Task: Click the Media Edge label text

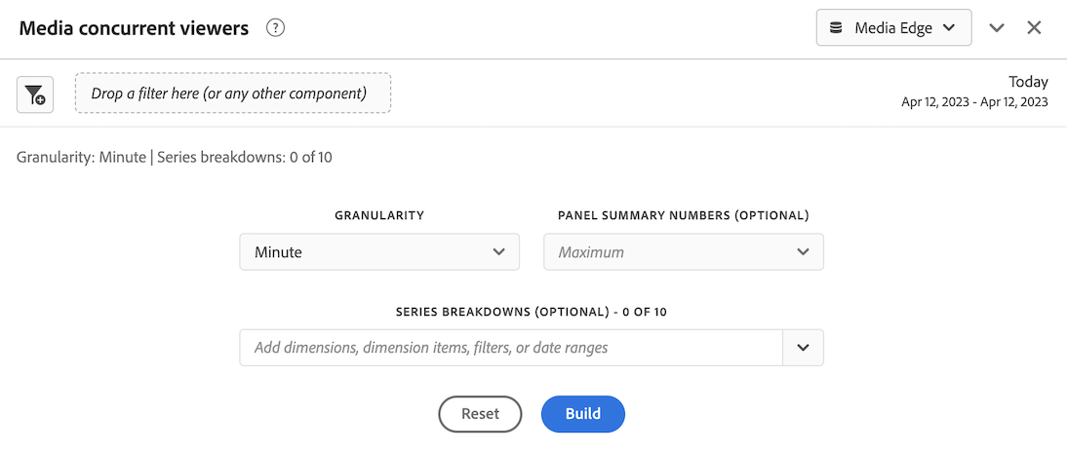Action: click(x=893, y=28)
